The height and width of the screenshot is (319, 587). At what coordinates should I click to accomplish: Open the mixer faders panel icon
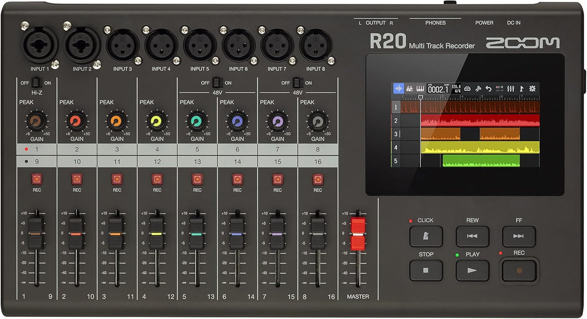[x=511, y=88]
